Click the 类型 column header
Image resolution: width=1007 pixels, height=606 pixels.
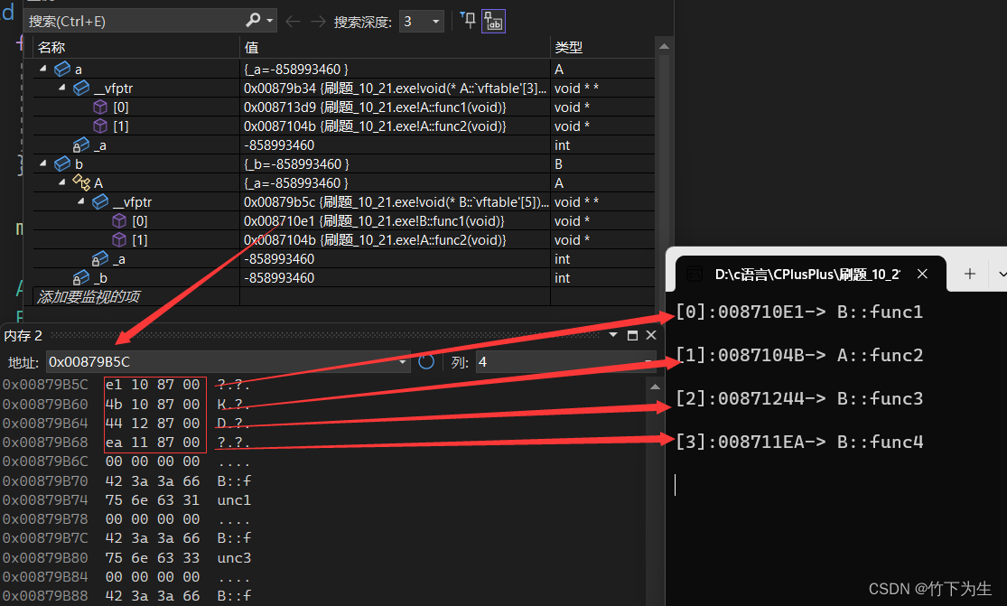(x=568, y=48)
